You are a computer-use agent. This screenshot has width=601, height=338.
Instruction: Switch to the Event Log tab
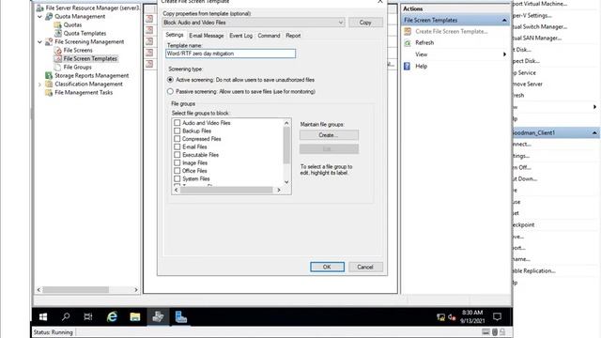[x=240, y=36]
